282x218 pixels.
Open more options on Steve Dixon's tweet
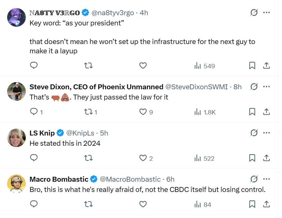click(266, 87)
